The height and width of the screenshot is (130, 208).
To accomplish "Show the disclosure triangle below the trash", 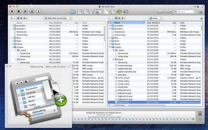I will click(x=200, y=119).
